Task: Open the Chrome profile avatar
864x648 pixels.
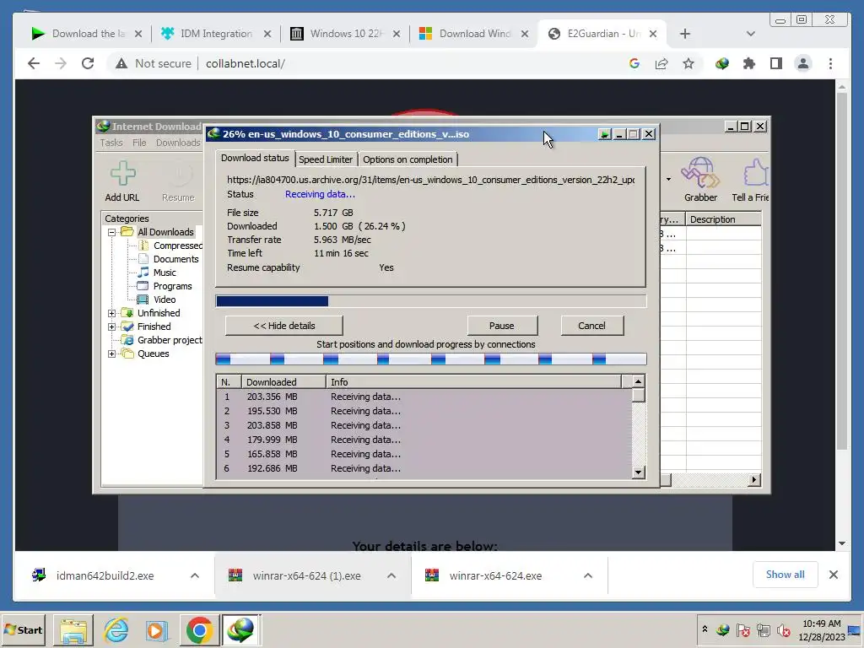Action: coord(803,63)
